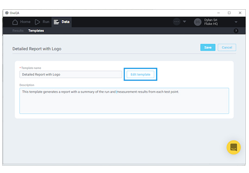Viewport: 249px width, 173px height.
Task: Open the yellow chat bubble button
Action: (x=233, y=147)
